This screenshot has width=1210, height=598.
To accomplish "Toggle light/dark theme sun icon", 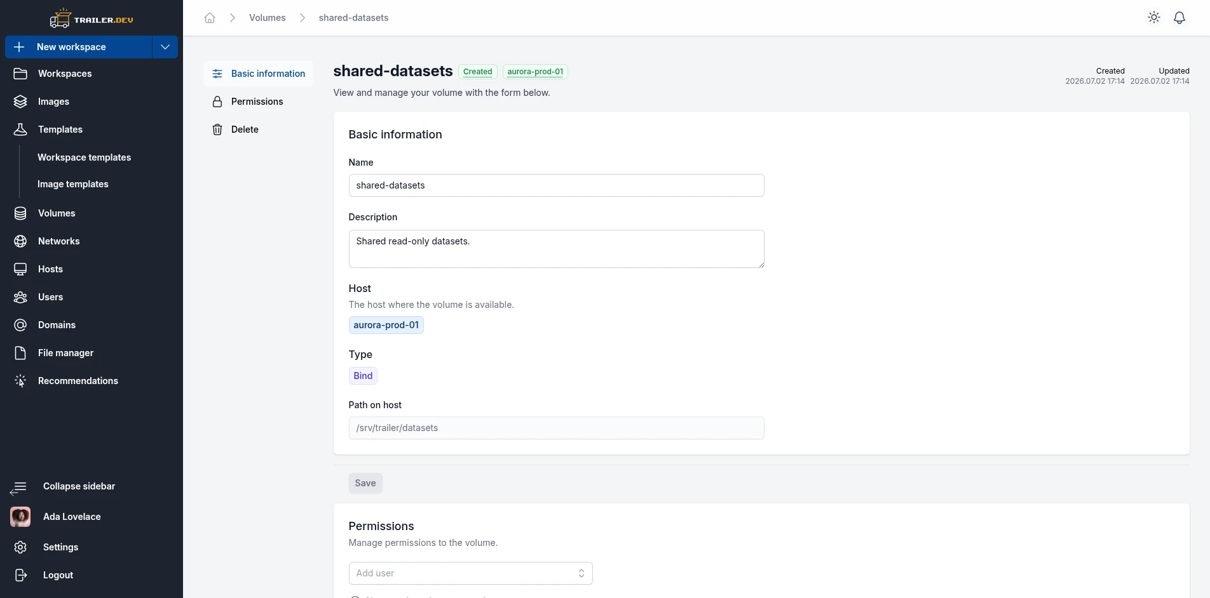I will coord(1154,18).
